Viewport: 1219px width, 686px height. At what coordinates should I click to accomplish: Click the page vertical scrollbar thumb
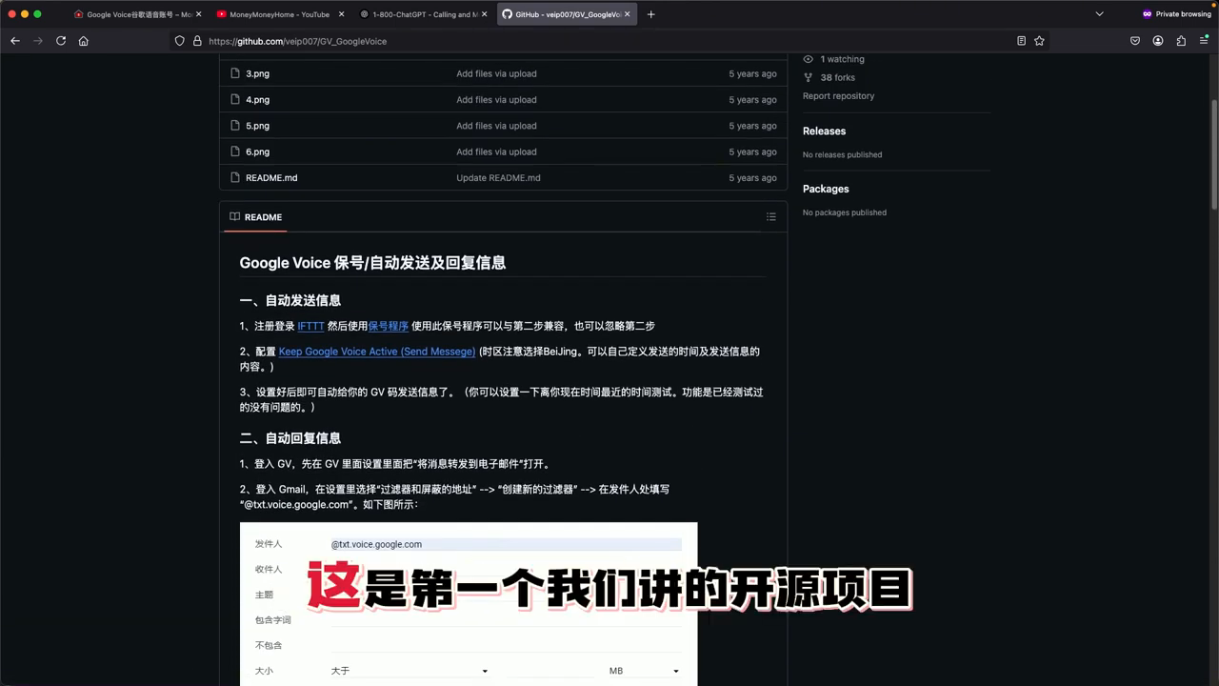click(x=1214, y=154)
